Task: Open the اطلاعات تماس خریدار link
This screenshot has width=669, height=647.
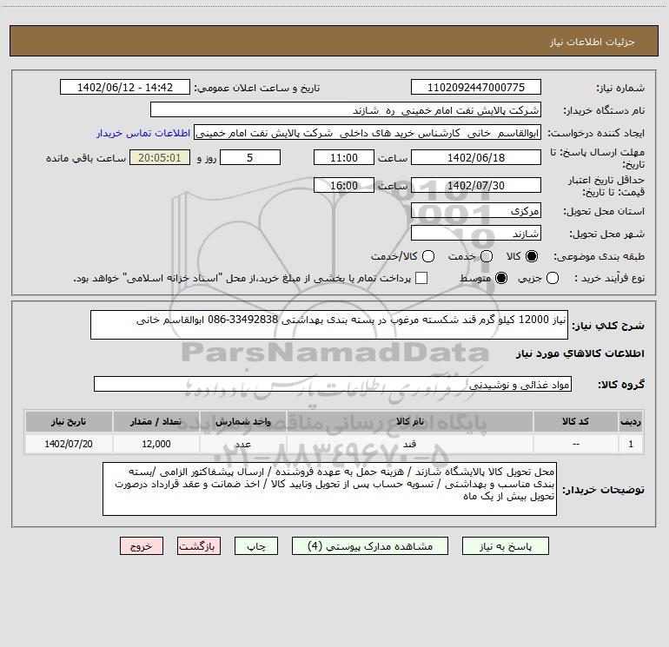Action: 143,133
